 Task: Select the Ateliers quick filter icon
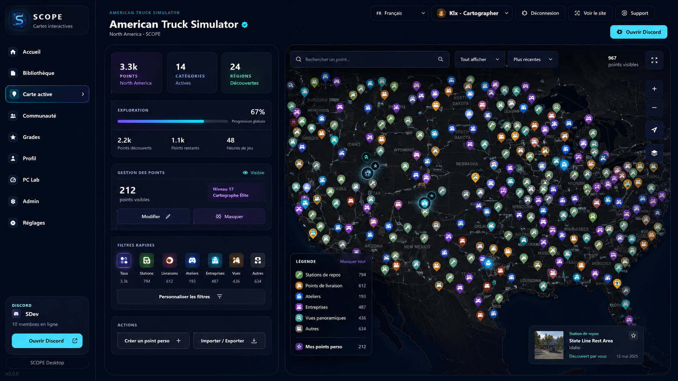point(192,260)
